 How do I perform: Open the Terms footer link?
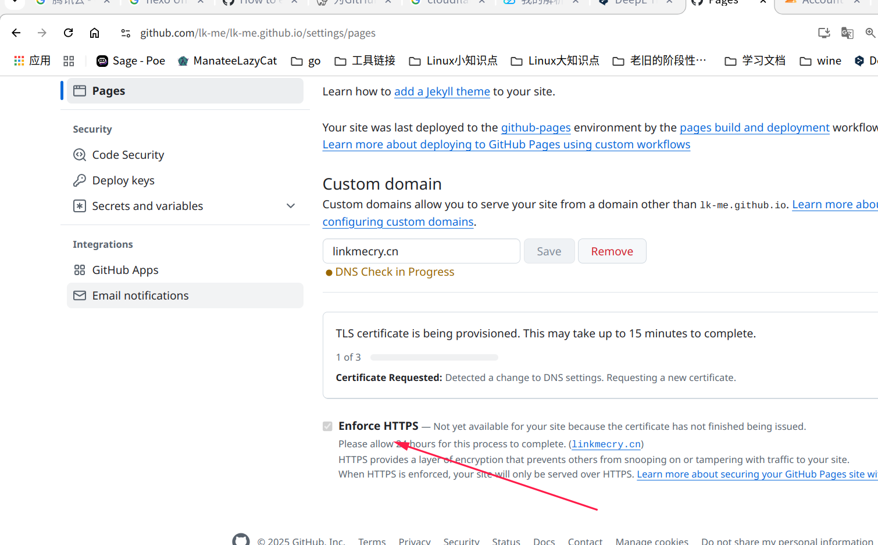(372, 542)
